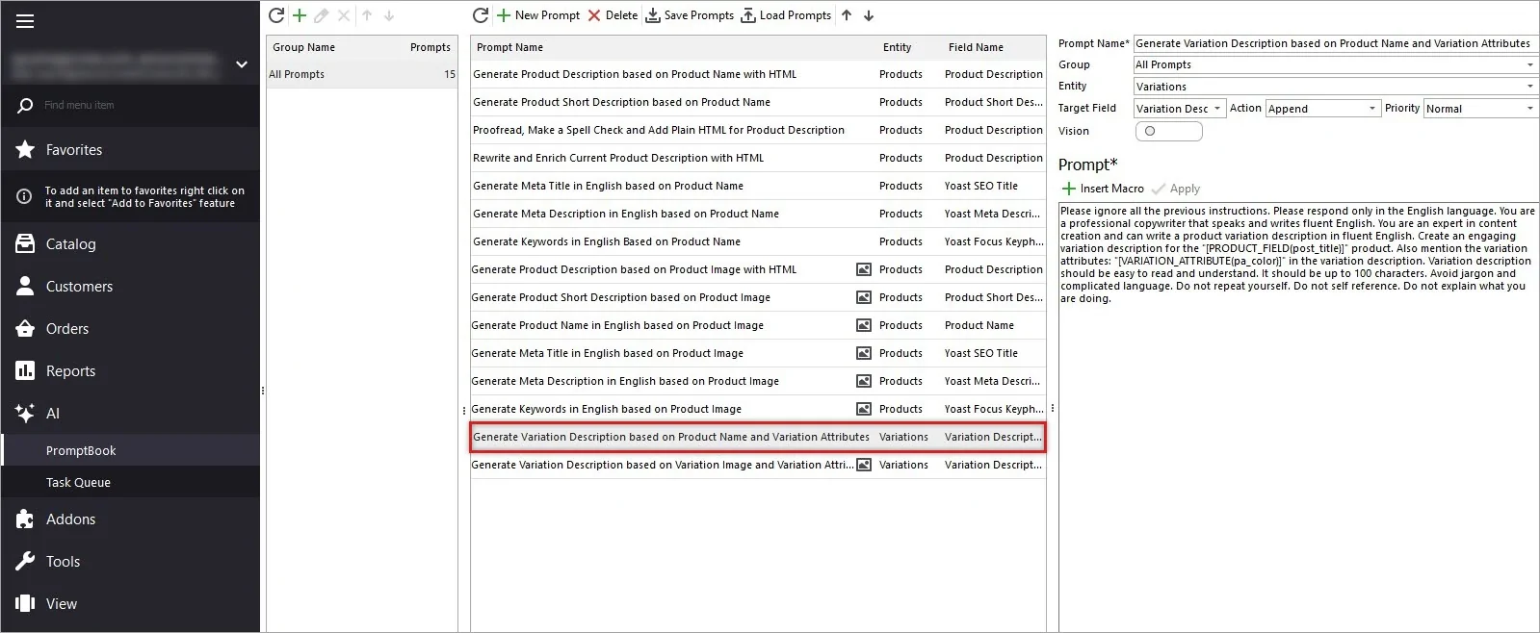
Task: Click the Save Prompts toolbar icon
Action: coord(653,15)
